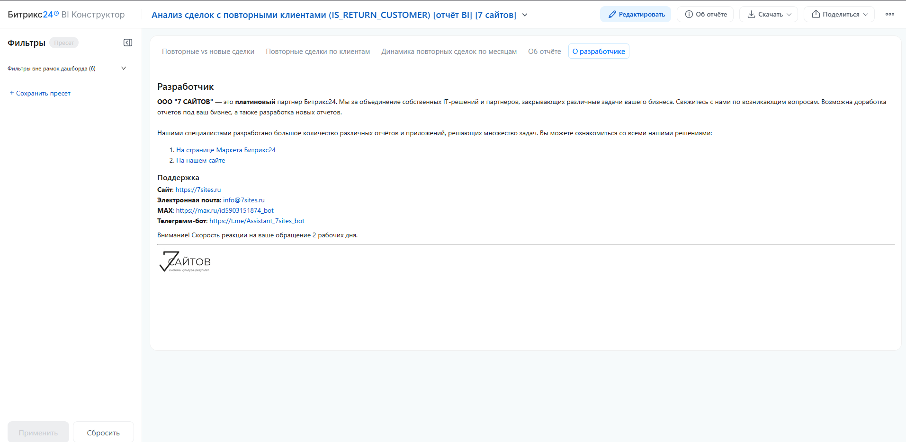
Task: Click the Редактировать pencil button
Action: click(636, 14)
